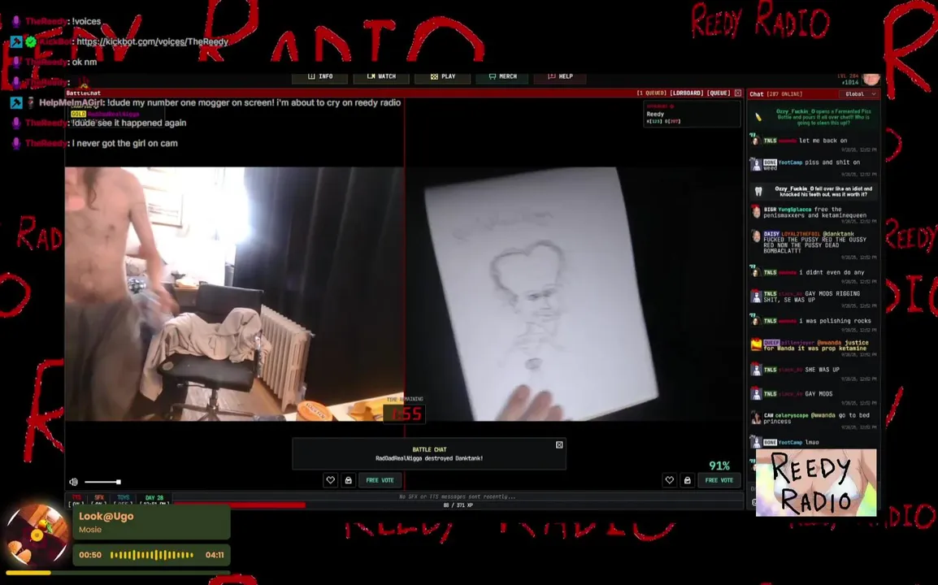Click the user avatar beside LVL 284

871,80
